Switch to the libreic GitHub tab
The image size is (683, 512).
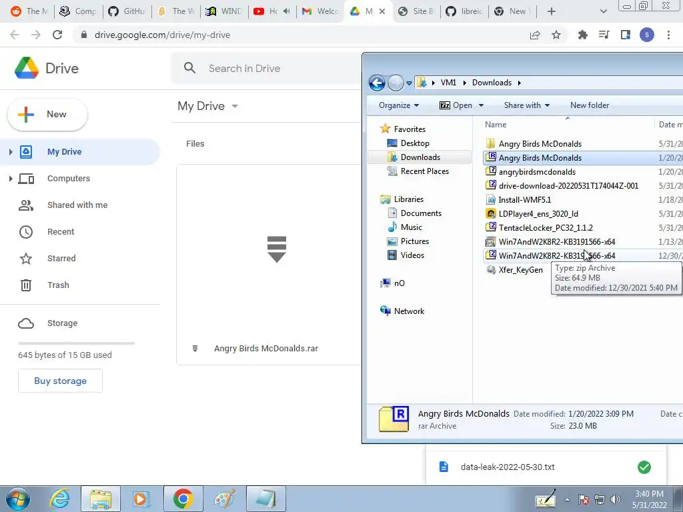point(465,11)
